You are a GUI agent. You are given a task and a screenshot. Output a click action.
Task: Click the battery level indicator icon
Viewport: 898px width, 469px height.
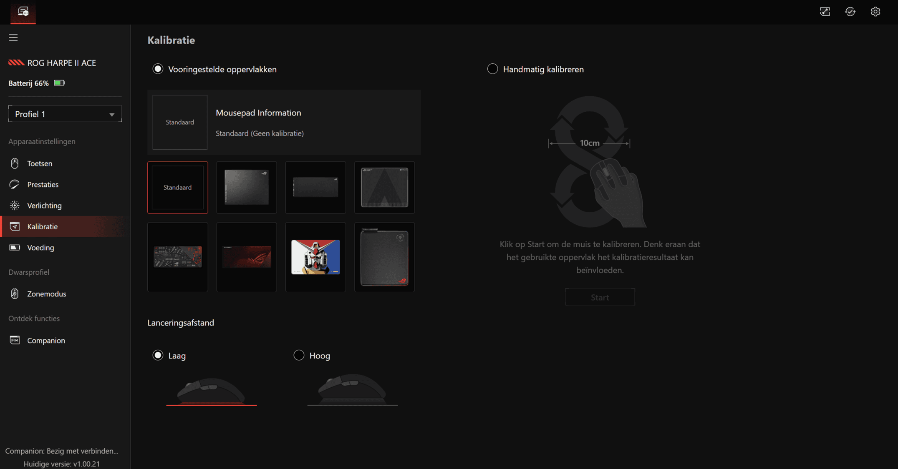[x=59, y=83]
